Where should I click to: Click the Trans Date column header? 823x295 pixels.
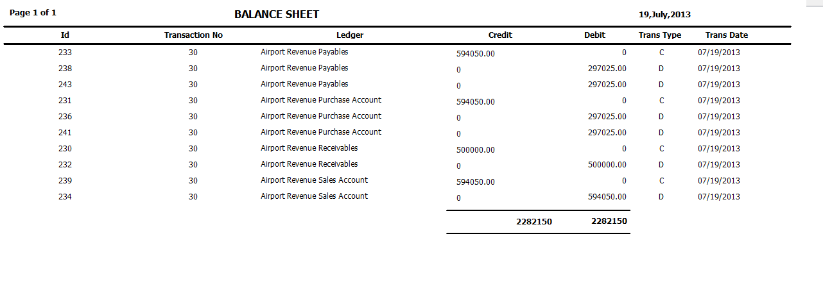[x=726, y=35]
